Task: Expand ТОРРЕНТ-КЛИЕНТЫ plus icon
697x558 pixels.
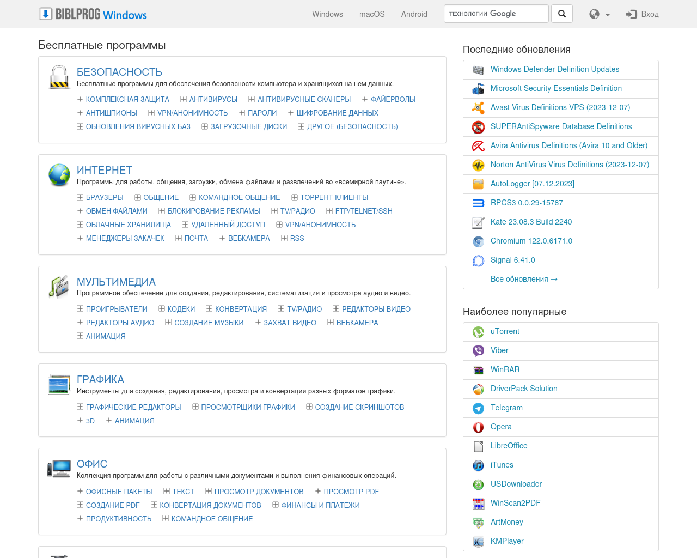Action: coord(295,197)
